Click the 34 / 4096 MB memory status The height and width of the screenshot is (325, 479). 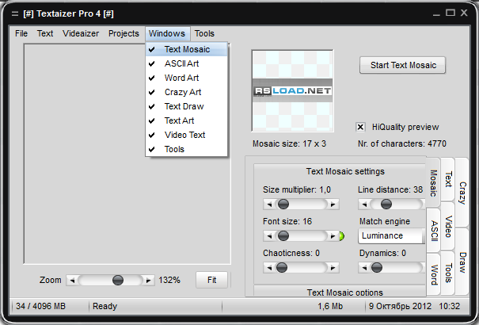coord(40,306)
